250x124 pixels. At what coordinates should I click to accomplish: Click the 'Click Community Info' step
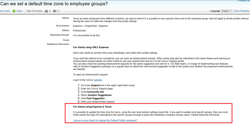(x=92, y=92)
